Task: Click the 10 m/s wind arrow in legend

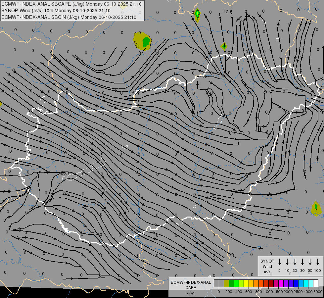Action: pos(287,262)
